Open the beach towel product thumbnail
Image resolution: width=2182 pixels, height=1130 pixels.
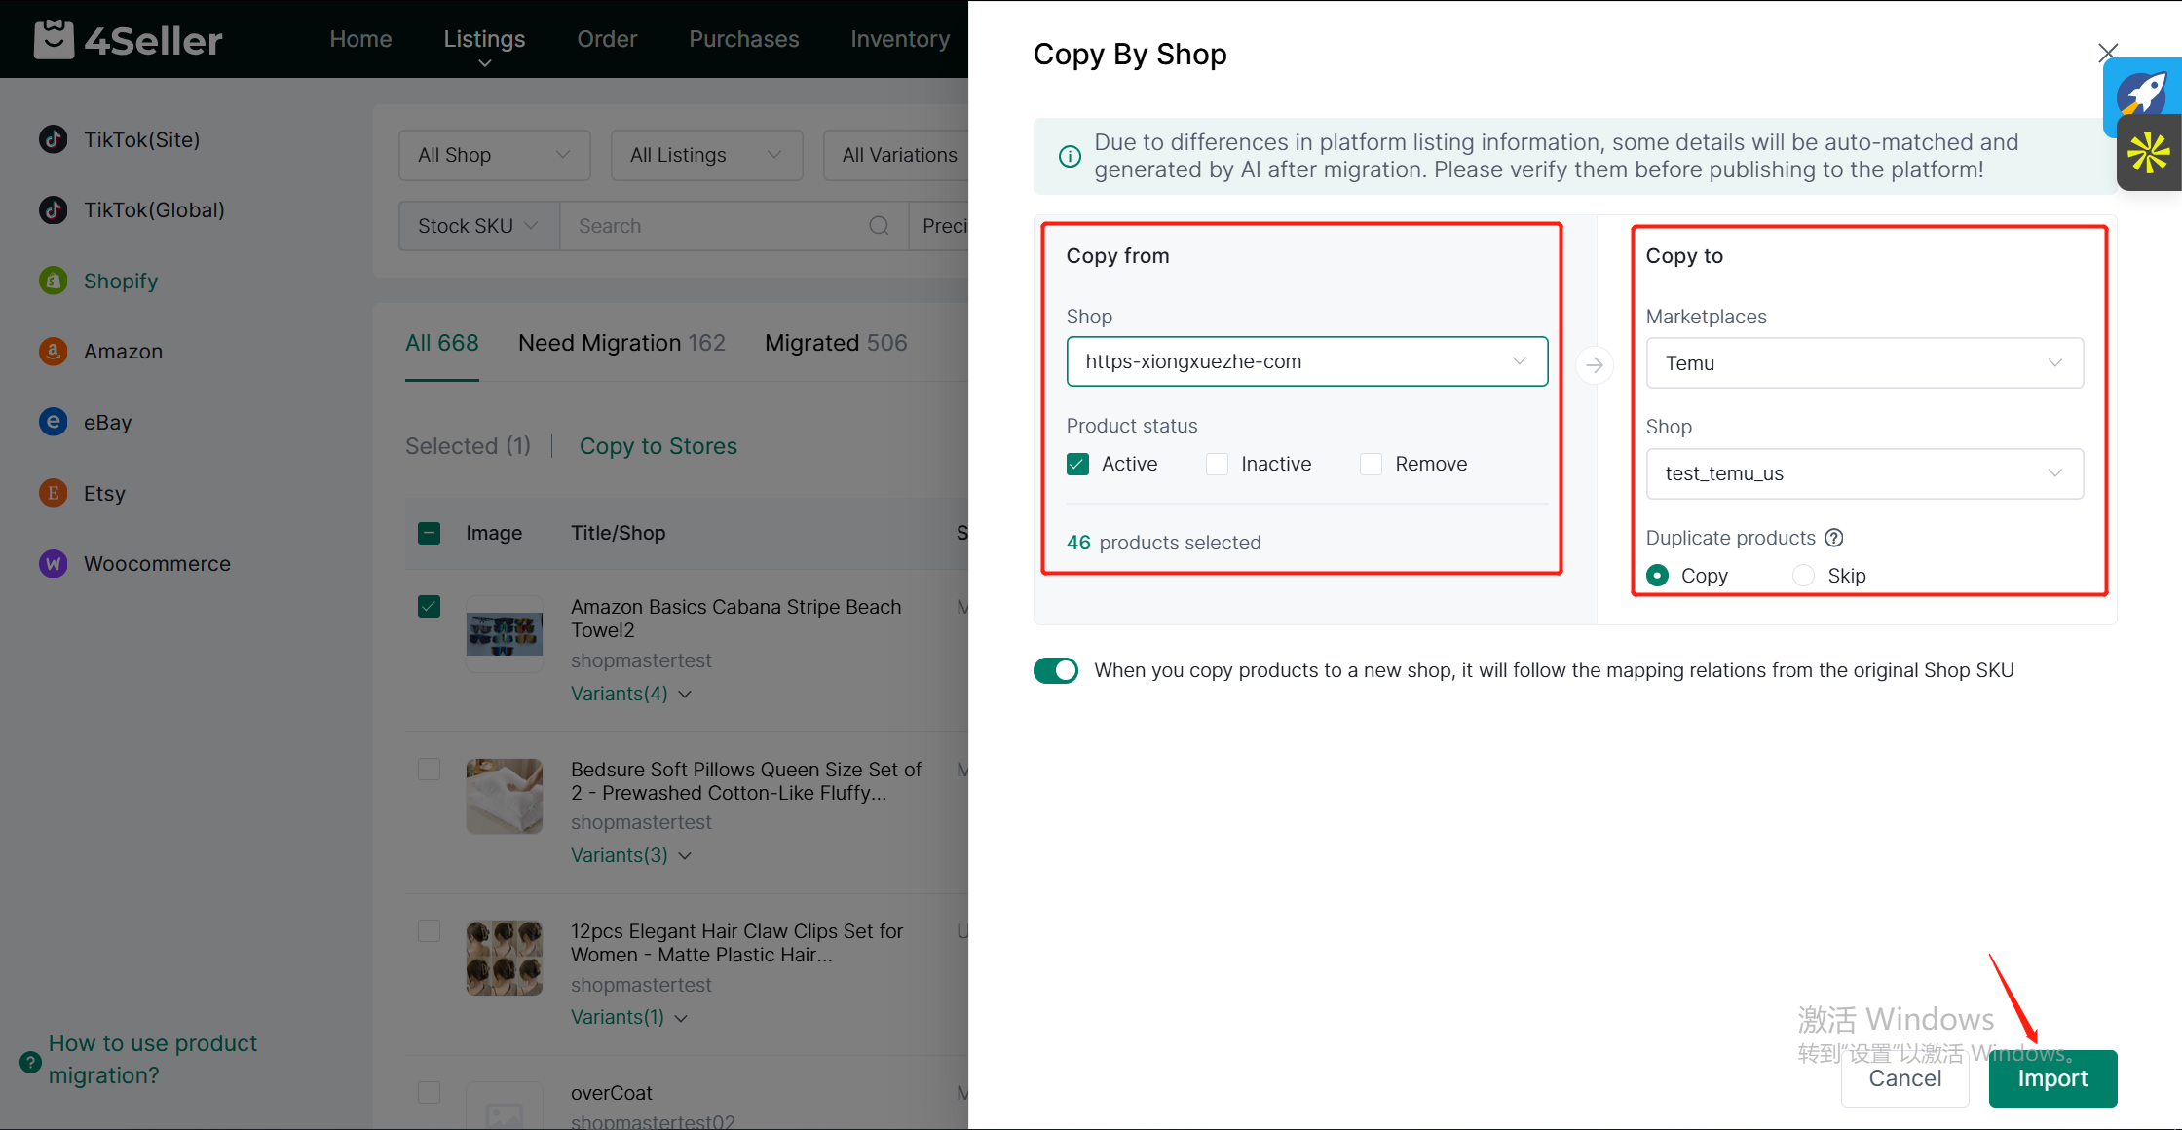coord(505,634)
